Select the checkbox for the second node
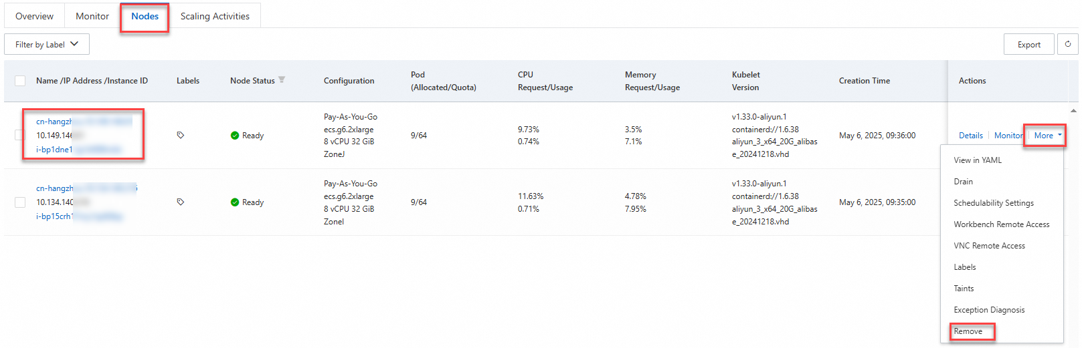The image size is (1082, 348). [20, 202]
